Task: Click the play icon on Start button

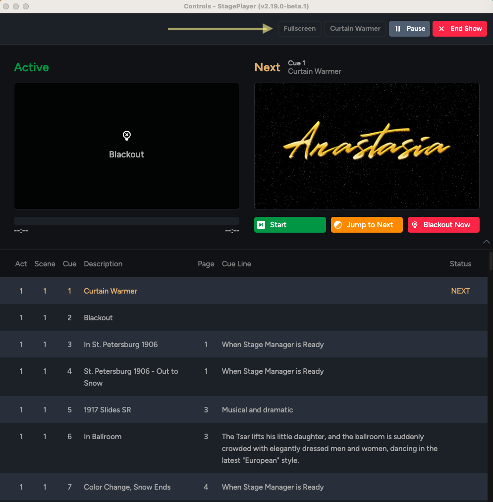Action: [262, 225]
